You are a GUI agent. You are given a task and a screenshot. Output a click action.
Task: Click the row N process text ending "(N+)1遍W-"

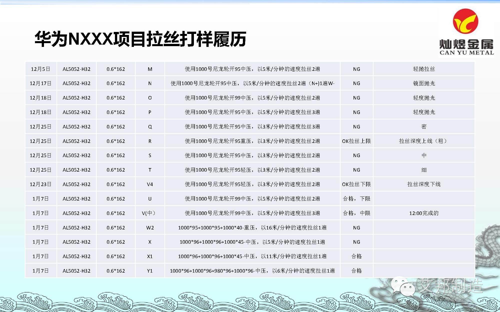253,83
